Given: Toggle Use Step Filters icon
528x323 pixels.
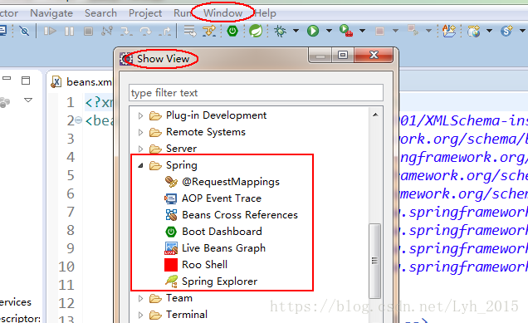Looking at the screenshot, I should [209, 31].
